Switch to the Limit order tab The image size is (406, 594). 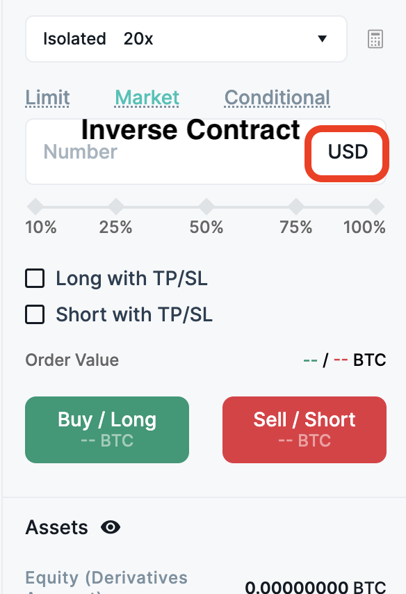click(x=47, y=97)
